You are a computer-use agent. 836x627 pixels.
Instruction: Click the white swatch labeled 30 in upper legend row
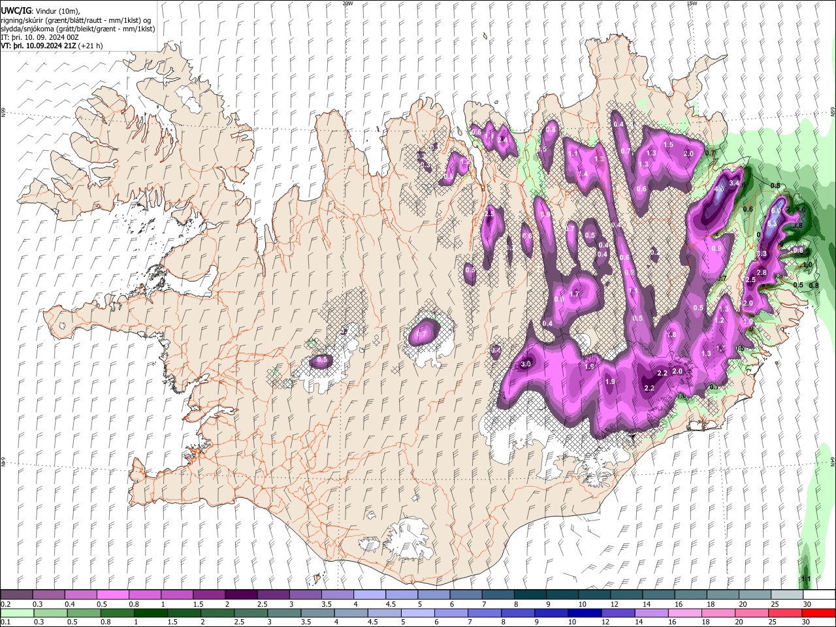tap(819, 595)
